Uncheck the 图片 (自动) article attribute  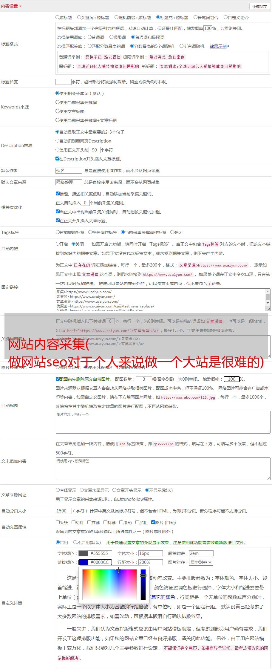click(153, 522)
